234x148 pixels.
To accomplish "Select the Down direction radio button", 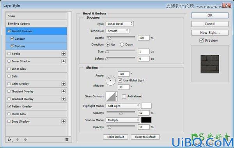I will 122,44.
